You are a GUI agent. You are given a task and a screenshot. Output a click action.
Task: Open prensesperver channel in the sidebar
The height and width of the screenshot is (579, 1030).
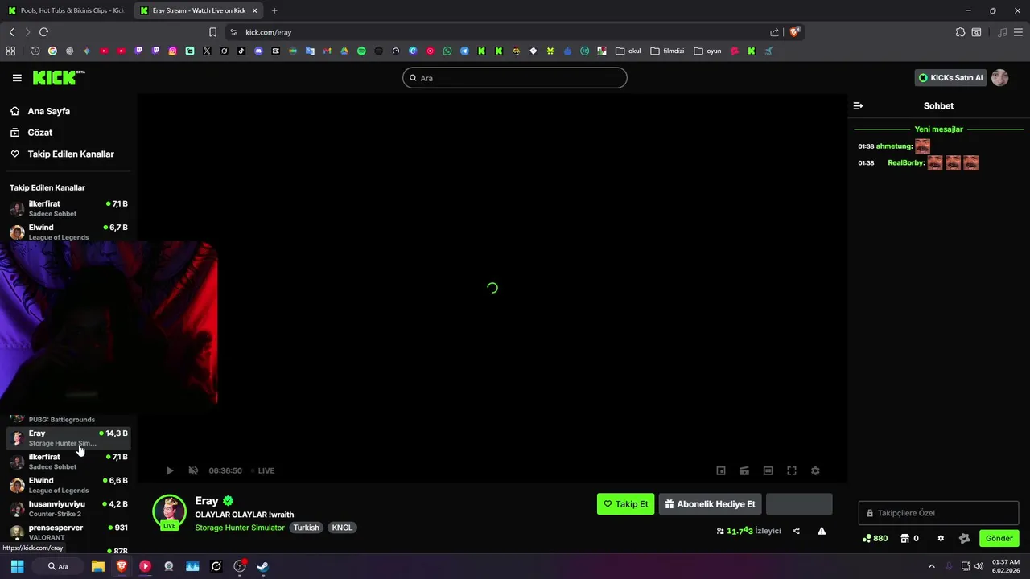tap(68, 532)
